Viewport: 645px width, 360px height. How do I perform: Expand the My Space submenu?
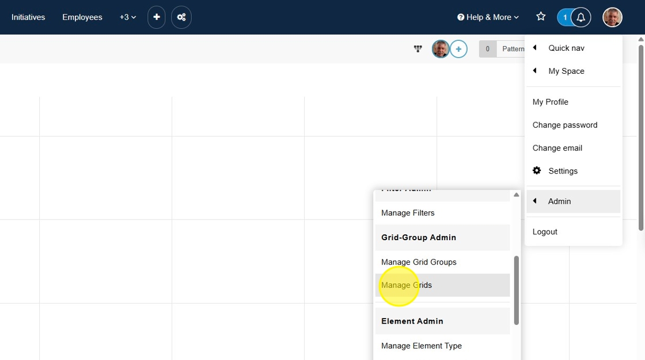coord(566,71)
